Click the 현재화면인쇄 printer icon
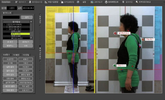Screen dimensions: 165x100 [106, 2]
